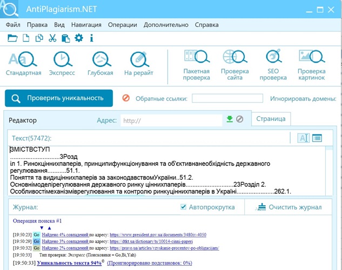The width and height of the screenshot is (342, 270).
Task: Open Проверка картинок
Action: click(x=311, y=65)
